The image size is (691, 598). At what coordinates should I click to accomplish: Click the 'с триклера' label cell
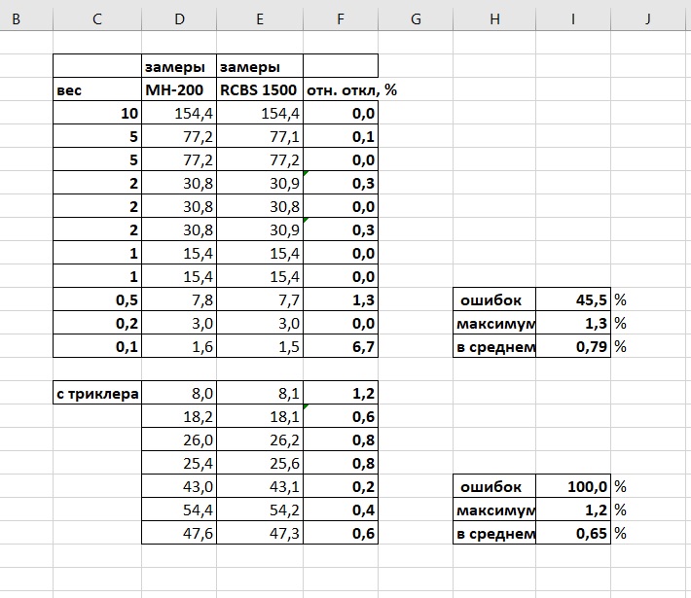click(97, 394)
